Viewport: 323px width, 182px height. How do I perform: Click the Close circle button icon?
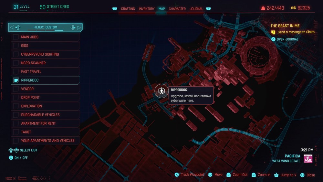[302, 175]
